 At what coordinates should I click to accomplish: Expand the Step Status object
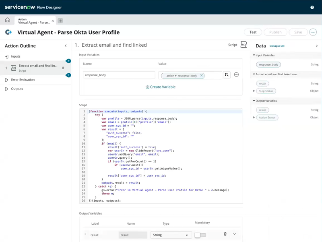coord(254,91)
